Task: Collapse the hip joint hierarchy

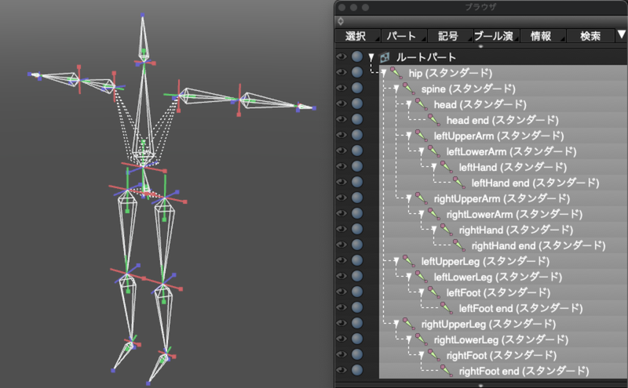Action: point(384,73)
